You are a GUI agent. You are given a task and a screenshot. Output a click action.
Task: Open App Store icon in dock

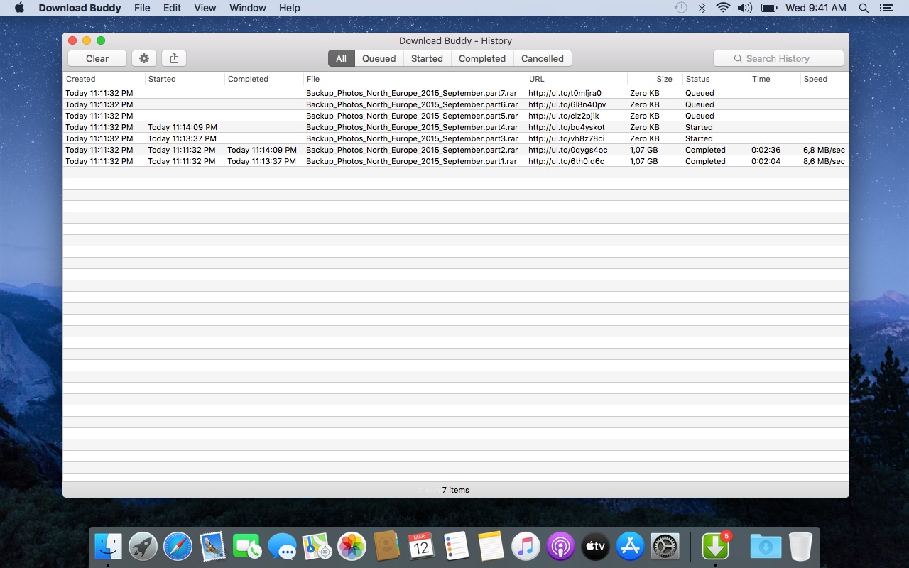point(630,547)
